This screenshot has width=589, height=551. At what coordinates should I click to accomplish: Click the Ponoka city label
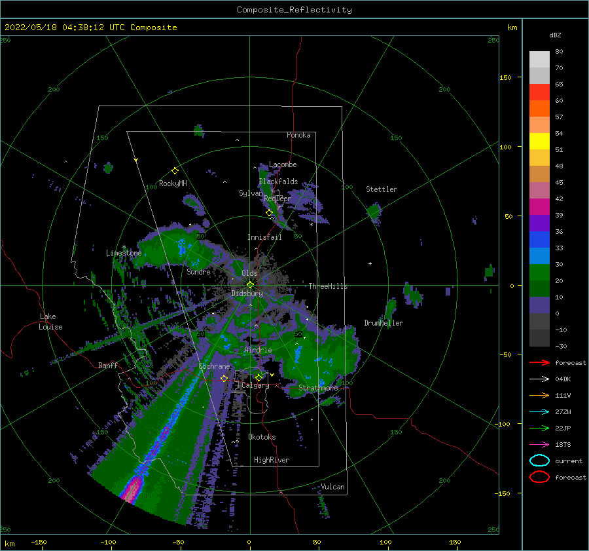point(298,135)
